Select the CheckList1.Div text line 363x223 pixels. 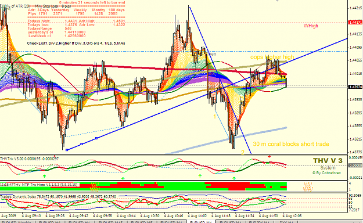[x=76, y=44]
